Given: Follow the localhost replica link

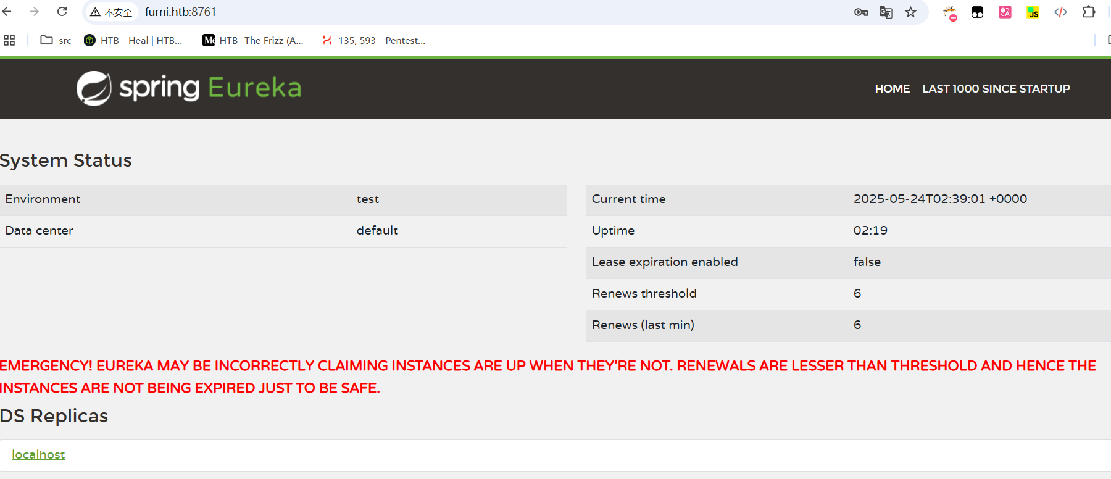Looking at the screenshot, I should [38, 455].
